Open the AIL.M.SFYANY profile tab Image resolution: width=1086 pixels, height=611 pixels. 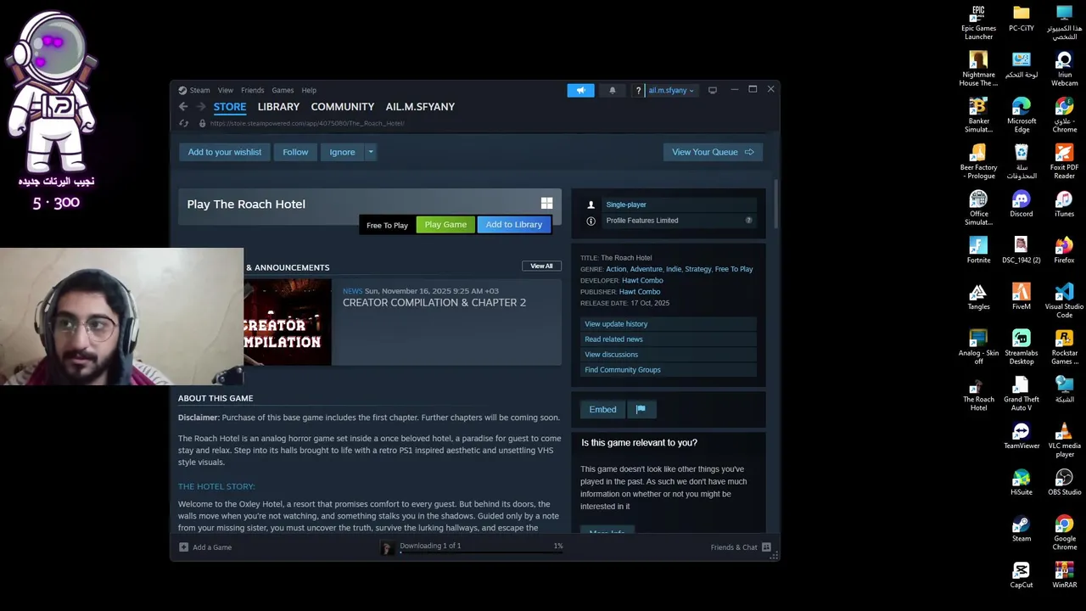[420, 107]
